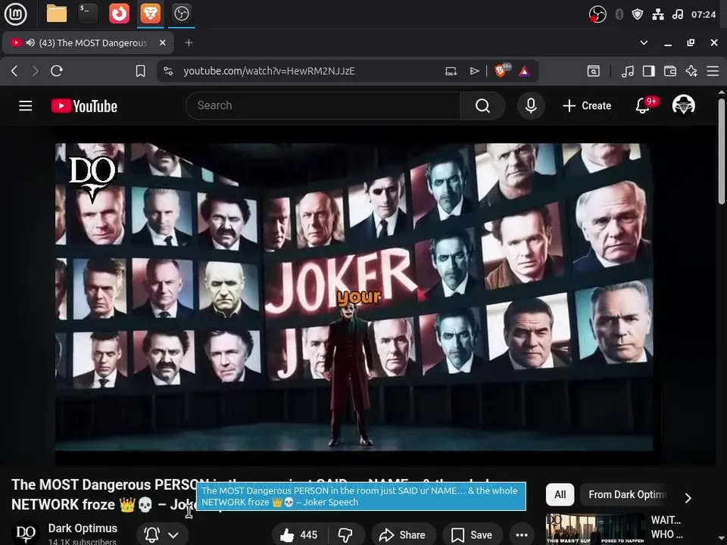
Task: Select the From Dark Optimus chip
Action: [x=626, y=494]
